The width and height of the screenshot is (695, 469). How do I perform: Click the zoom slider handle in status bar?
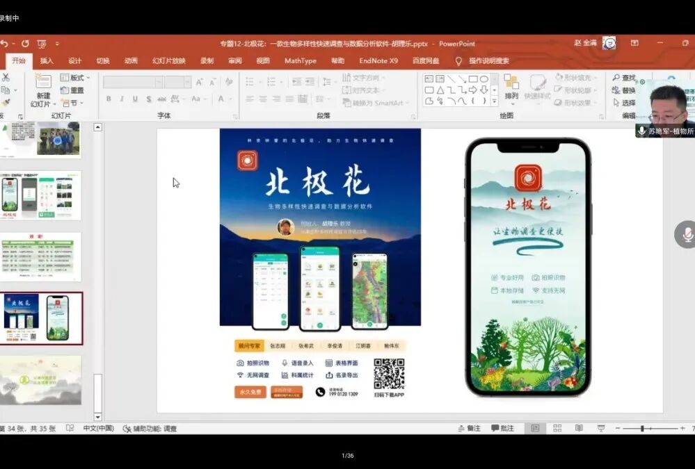642,428
